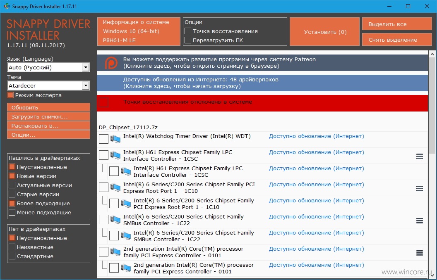Open the Язык (Language) dropdown

click(x=48, y=67)
